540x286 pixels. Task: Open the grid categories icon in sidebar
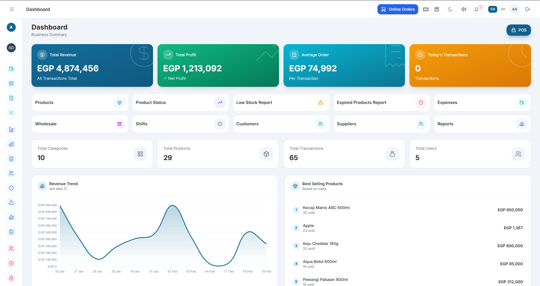[11, 83]
